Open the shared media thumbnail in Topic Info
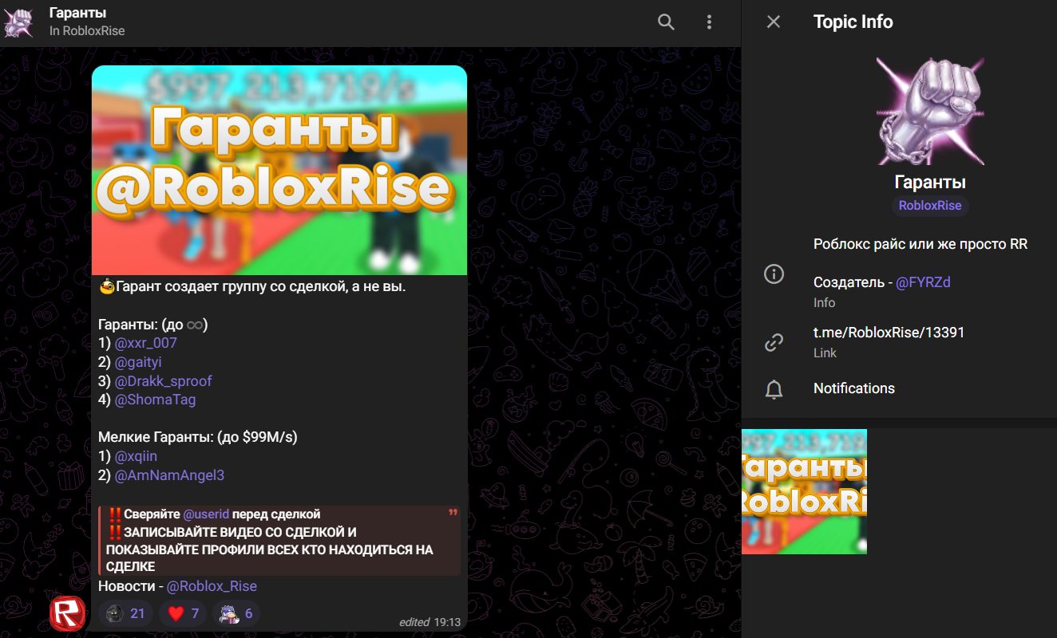This screenshot has height=638, width=1057. [x=804, y=491]
